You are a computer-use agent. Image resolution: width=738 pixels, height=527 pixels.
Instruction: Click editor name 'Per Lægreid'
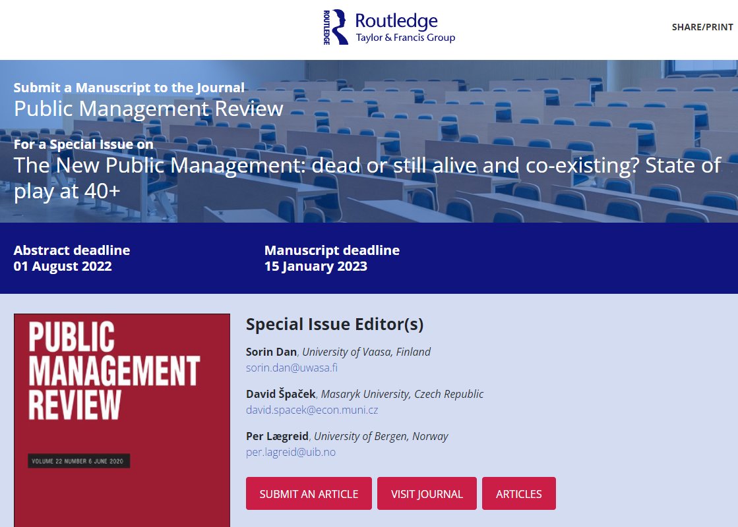277,436
